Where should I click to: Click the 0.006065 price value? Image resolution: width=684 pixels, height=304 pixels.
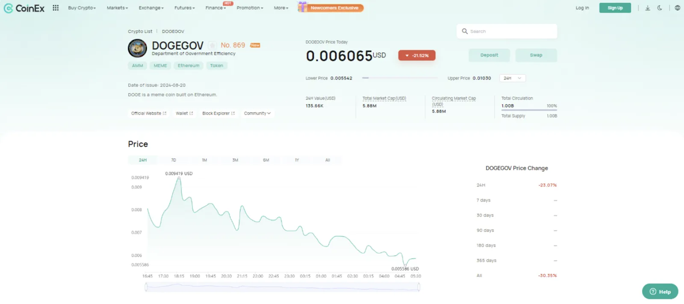(339, 56)
